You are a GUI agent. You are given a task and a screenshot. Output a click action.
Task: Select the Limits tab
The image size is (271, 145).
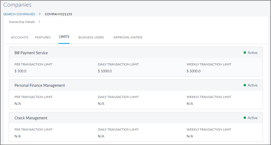click(64, 37)
